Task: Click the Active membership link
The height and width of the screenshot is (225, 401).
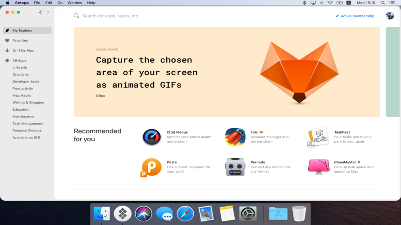Action: tap(355, 16)
